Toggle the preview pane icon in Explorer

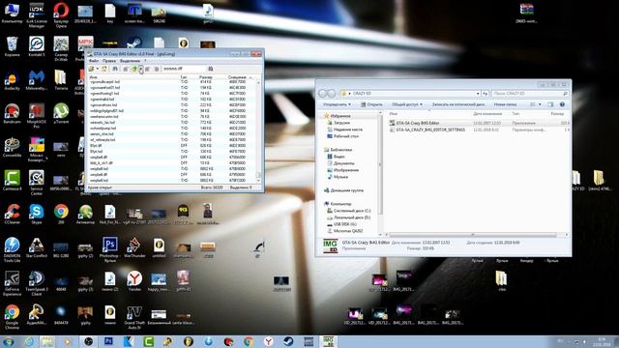(x=550, y=104)
